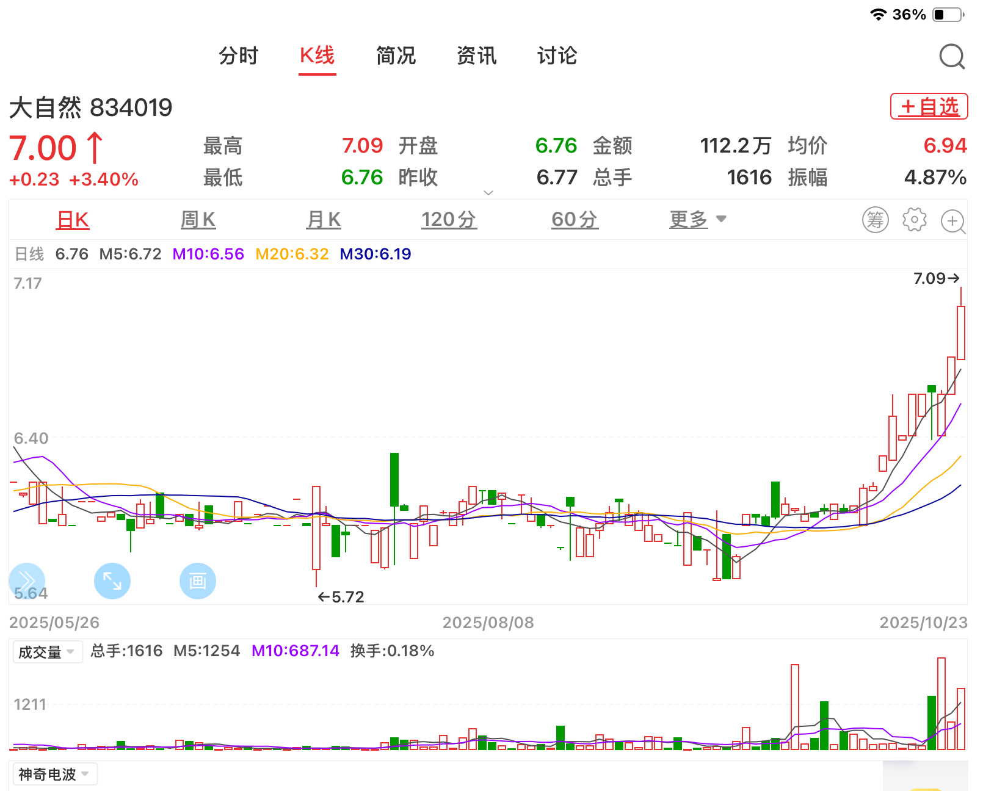Select 日K period

click(73, 220)
